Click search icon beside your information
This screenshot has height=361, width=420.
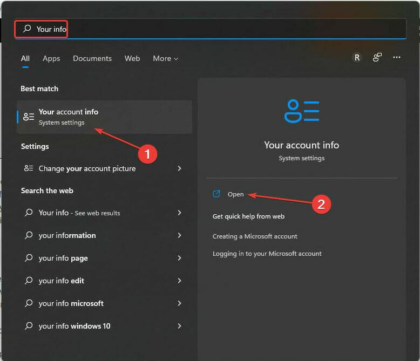pyautogui.click(x=29, y=235)
